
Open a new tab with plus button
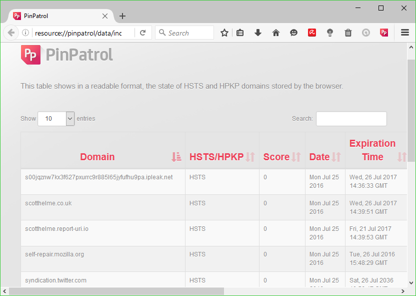point(122,16)
